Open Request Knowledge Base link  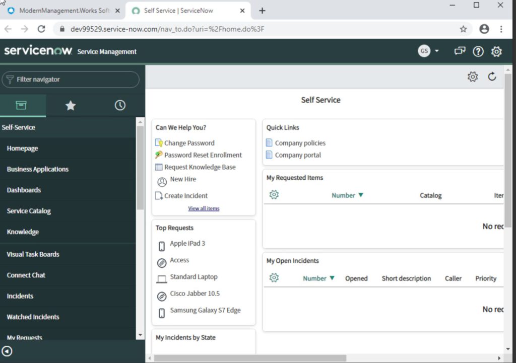[200, 167]
